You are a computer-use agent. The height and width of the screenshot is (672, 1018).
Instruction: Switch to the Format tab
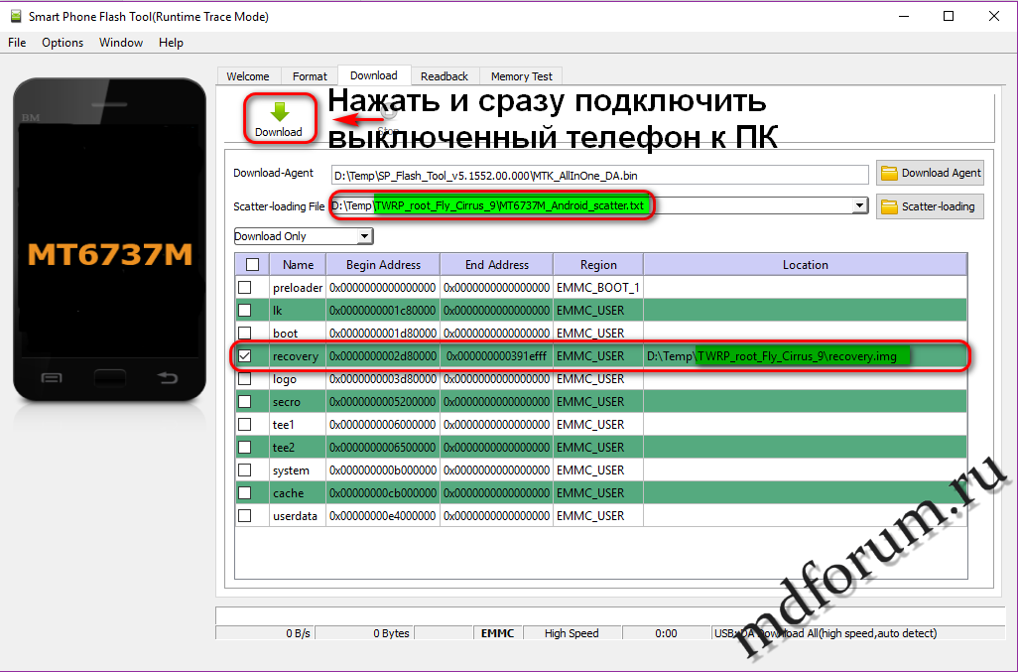[x=310, y=76]
